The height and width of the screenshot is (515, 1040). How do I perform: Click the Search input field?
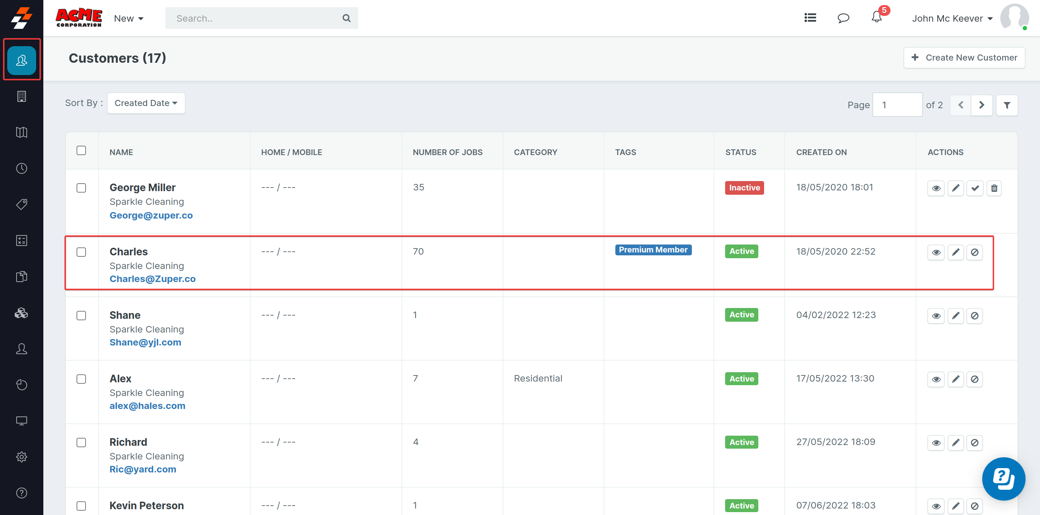[254, 18]
